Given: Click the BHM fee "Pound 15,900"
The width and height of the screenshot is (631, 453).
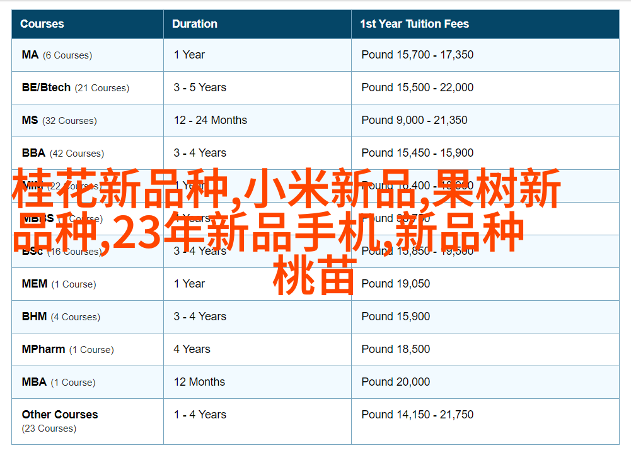Looking at the screenshot, I should [396, 316].
